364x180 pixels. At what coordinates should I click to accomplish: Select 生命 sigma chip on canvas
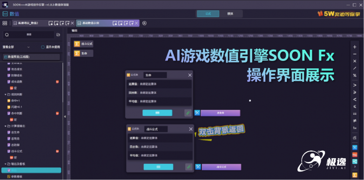pyautogui.click(x=84, y=53)
